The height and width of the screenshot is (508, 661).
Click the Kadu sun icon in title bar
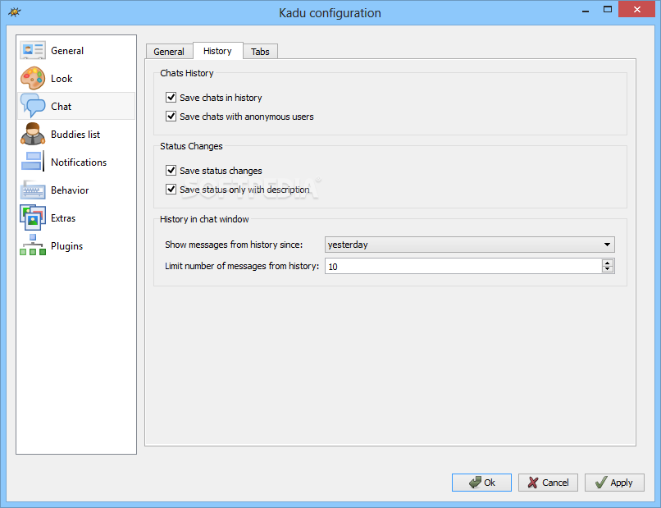(x=14, y=12)
